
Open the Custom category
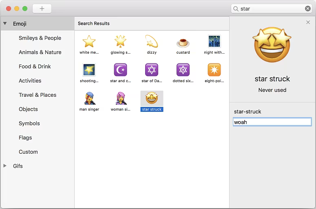tap(28, 152)
